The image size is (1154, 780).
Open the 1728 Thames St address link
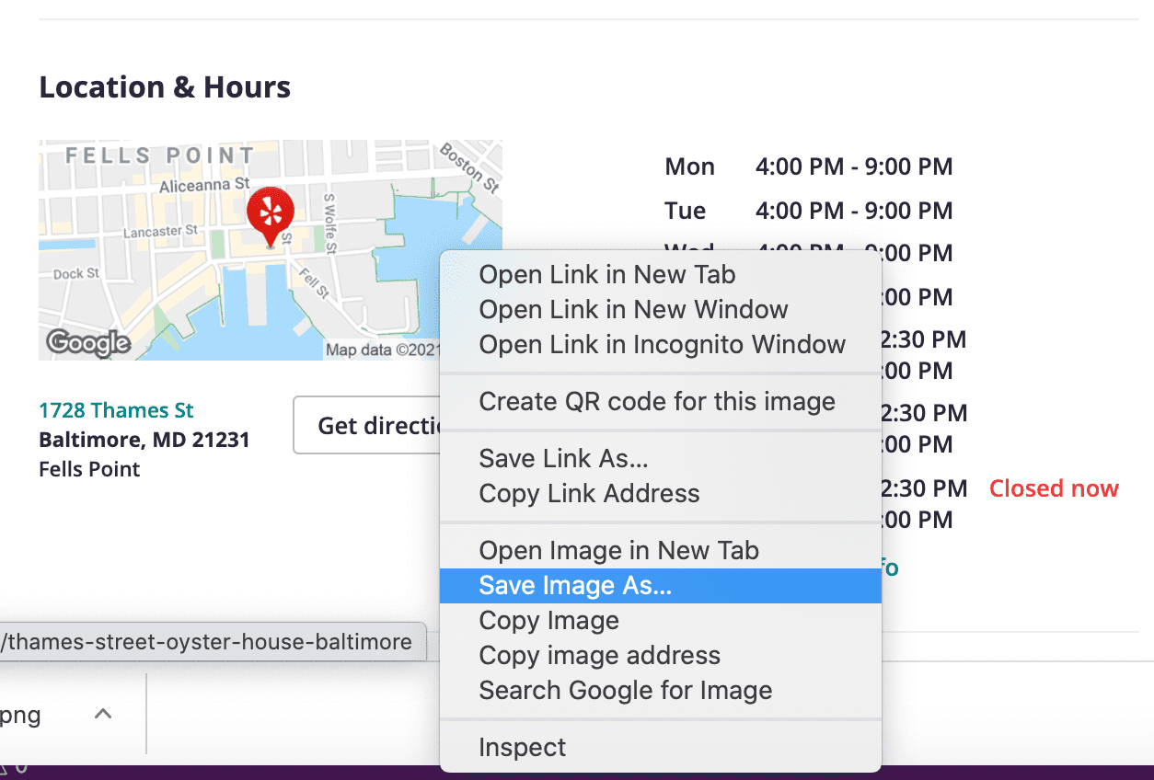116,410
